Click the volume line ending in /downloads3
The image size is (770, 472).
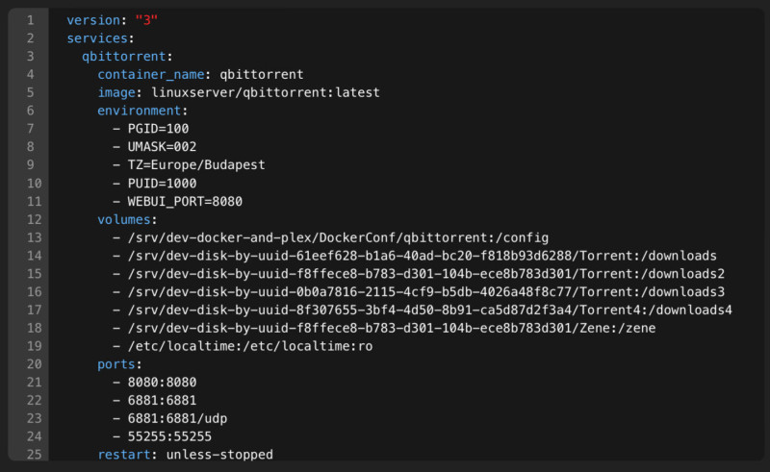pos(419,292)
